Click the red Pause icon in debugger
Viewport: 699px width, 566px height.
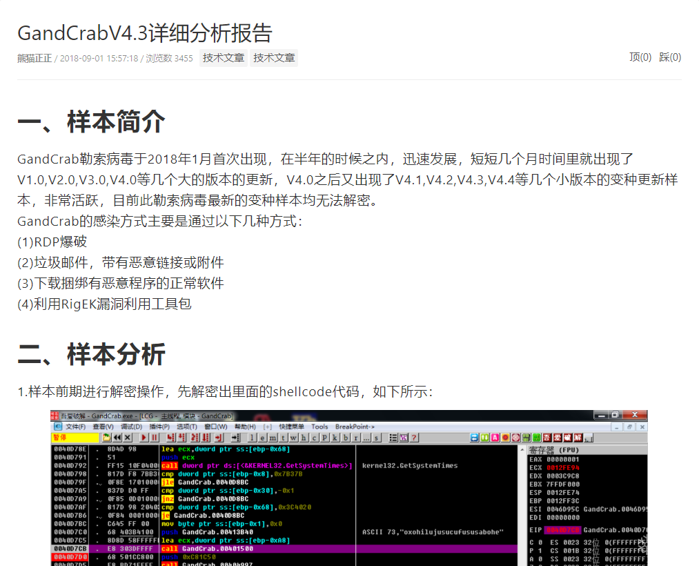click(155, 438)
